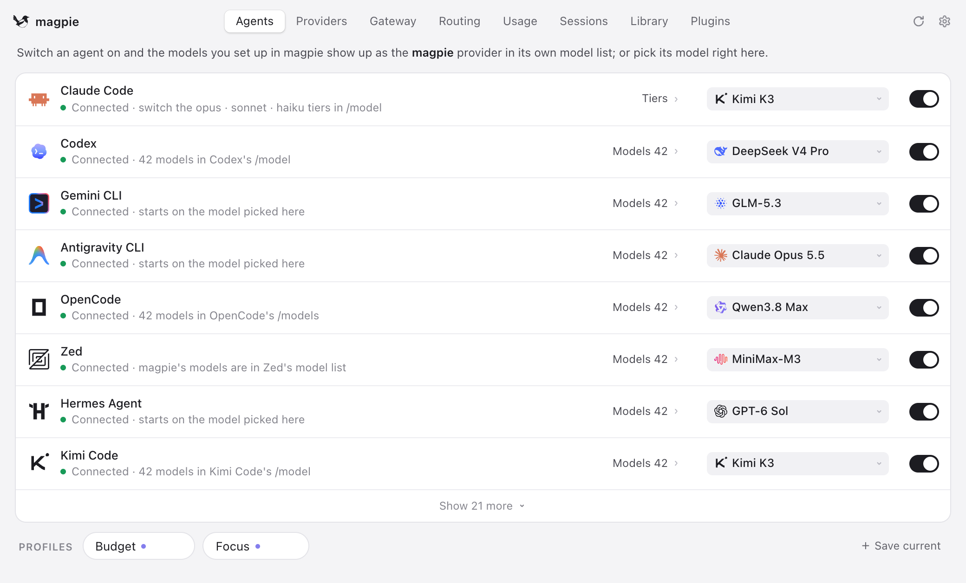Screen dimensions: 966x583
Task: Select the Budget profile
Action: [138, 546]
